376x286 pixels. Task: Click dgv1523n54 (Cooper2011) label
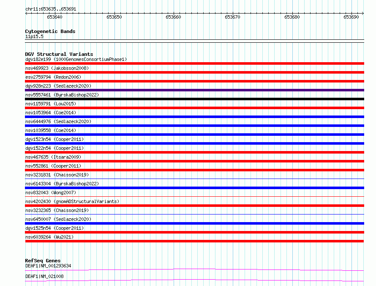pyautogui.click(x=54, y=139)
